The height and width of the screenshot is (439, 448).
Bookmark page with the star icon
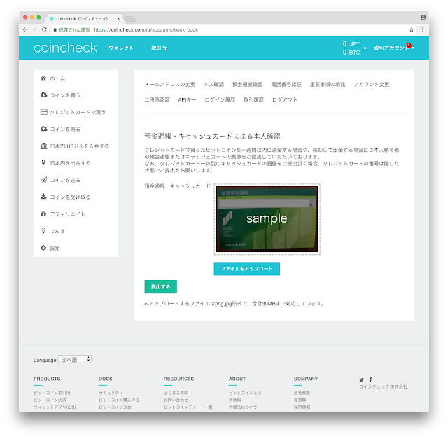(412, 29)
